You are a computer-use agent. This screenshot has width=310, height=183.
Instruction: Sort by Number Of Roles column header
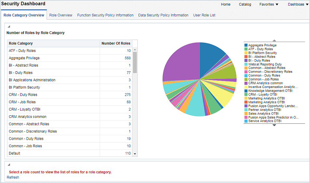tap(116, 43)
